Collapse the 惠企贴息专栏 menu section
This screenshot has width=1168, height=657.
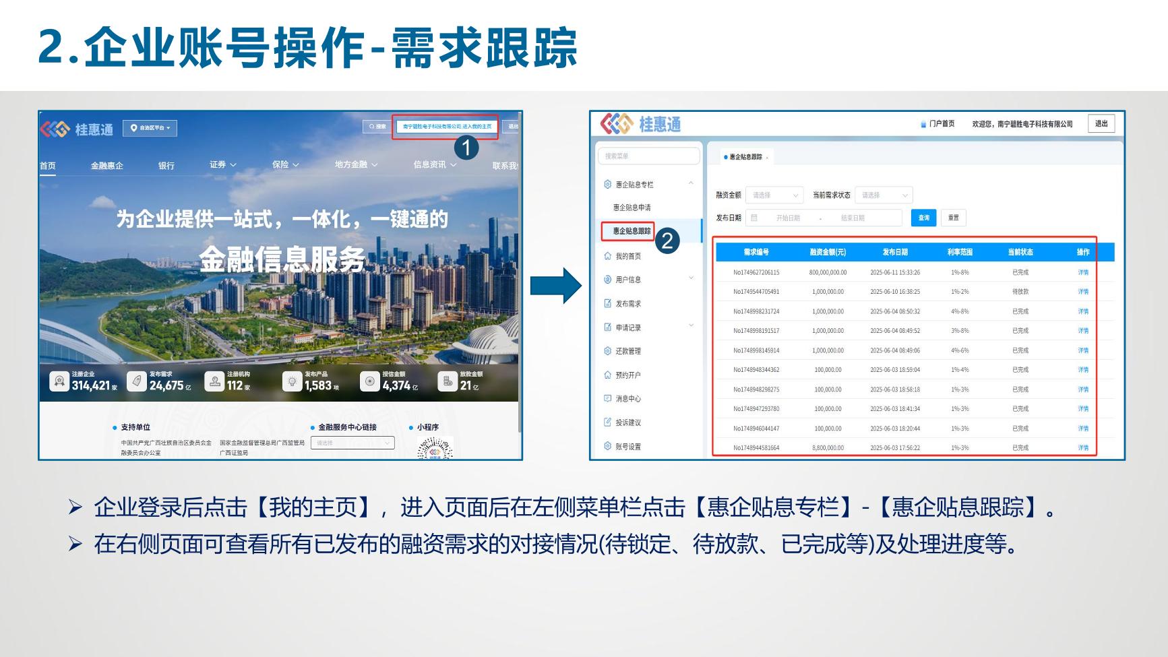(691, 183)
